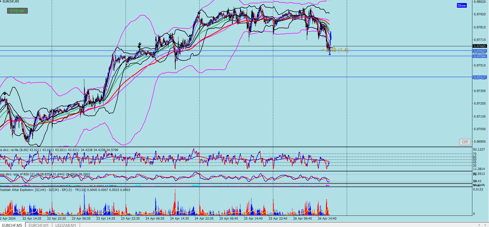Click the Waddah Attar Explosion indicator label

pyautogui.click(x=65, y=190)
